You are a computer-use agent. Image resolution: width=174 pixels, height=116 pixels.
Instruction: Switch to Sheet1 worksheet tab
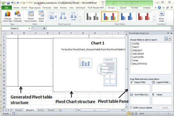pyautogui.click(x=51, y=110)
